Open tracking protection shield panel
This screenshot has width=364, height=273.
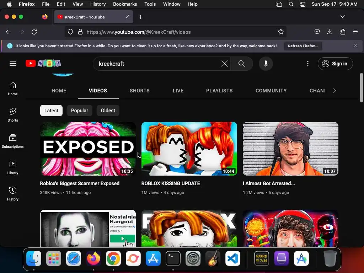(70, 32)
